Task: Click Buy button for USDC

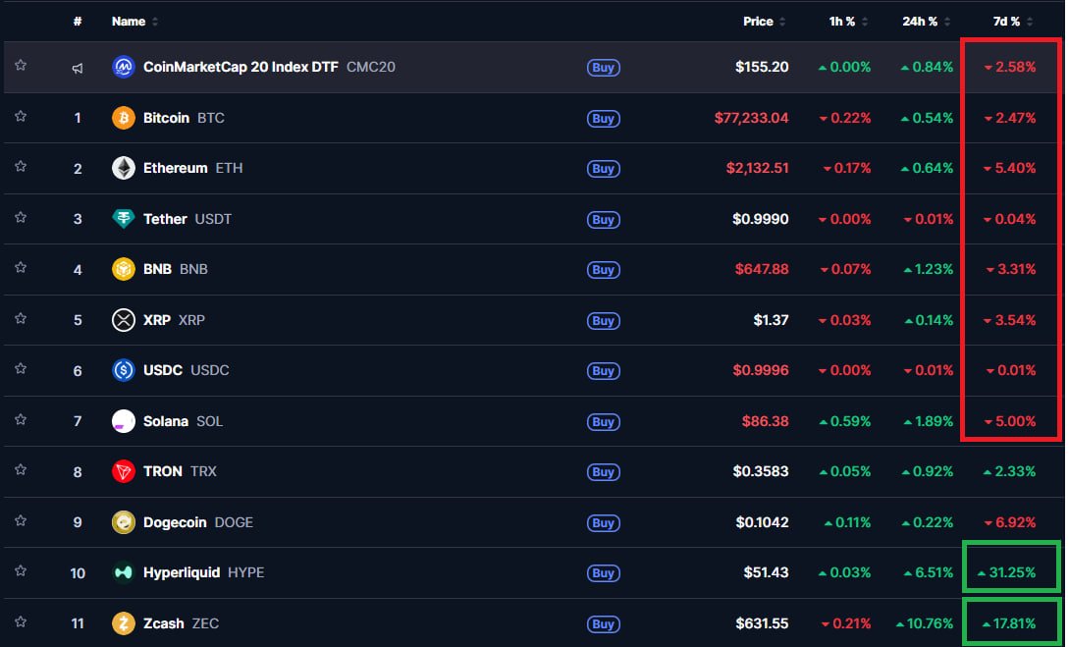Action: [604, 371]
